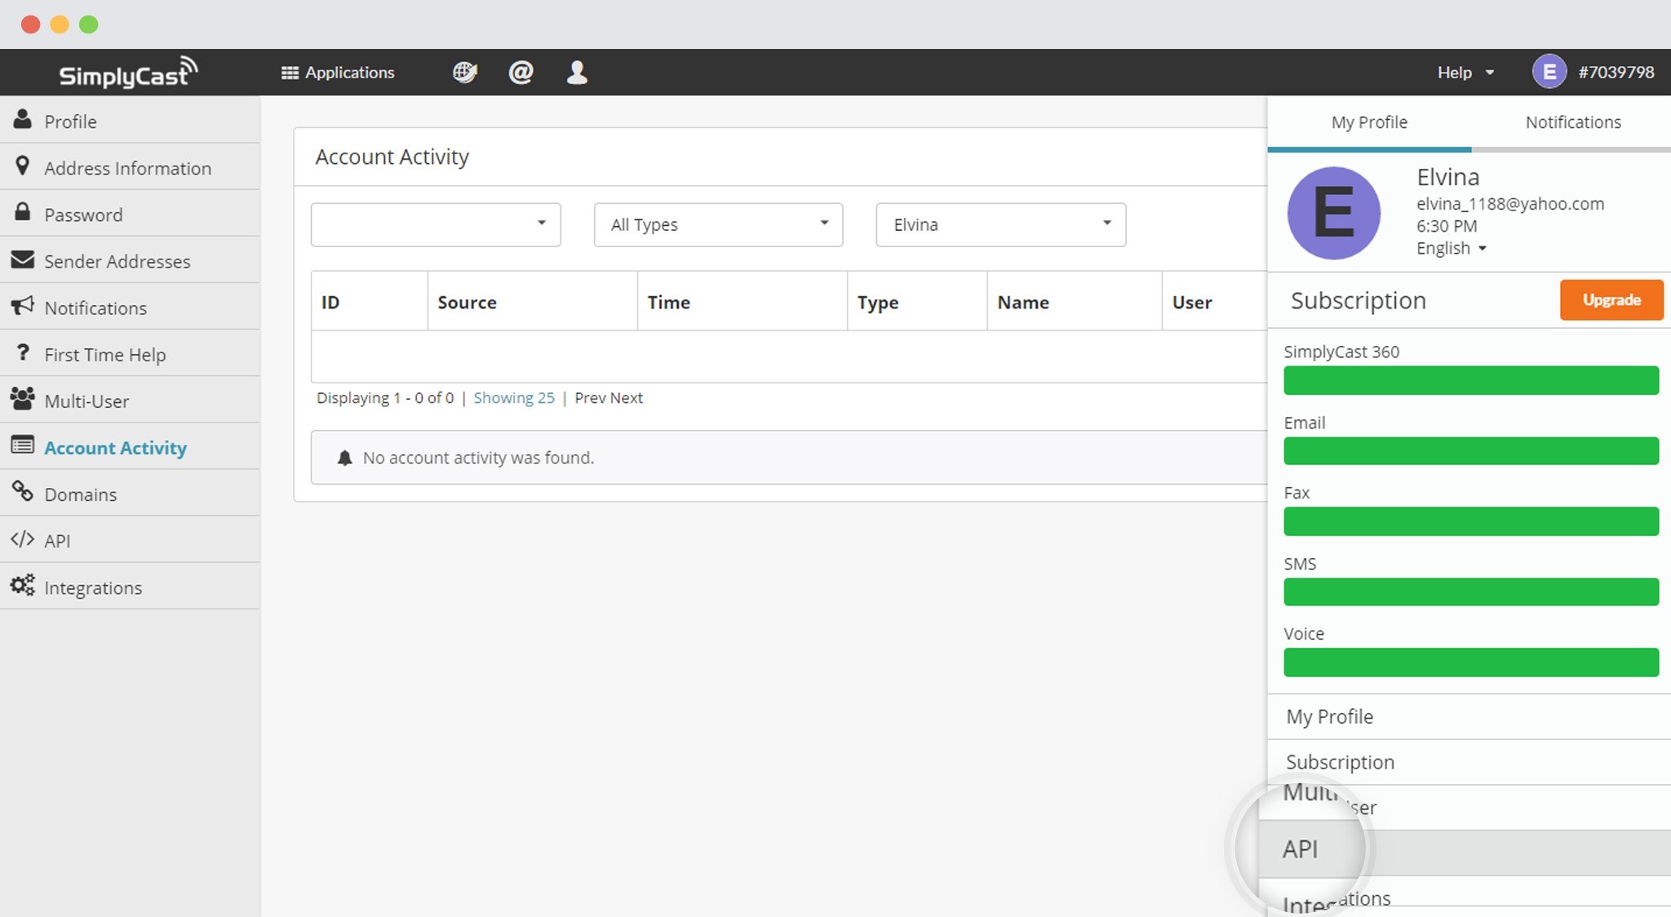The image size is (1671, 917).
Task: Click the person icon in top bar
Action: point(577,73)
